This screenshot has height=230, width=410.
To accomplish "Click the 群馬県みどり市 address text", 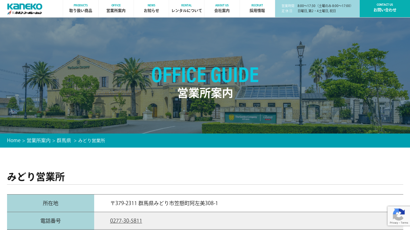I will [x=164, y=203].
